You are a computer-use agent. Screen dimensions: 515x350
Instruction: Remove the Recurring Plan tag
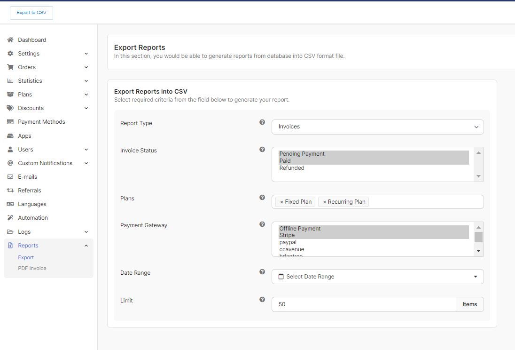[x=325, y=202]
